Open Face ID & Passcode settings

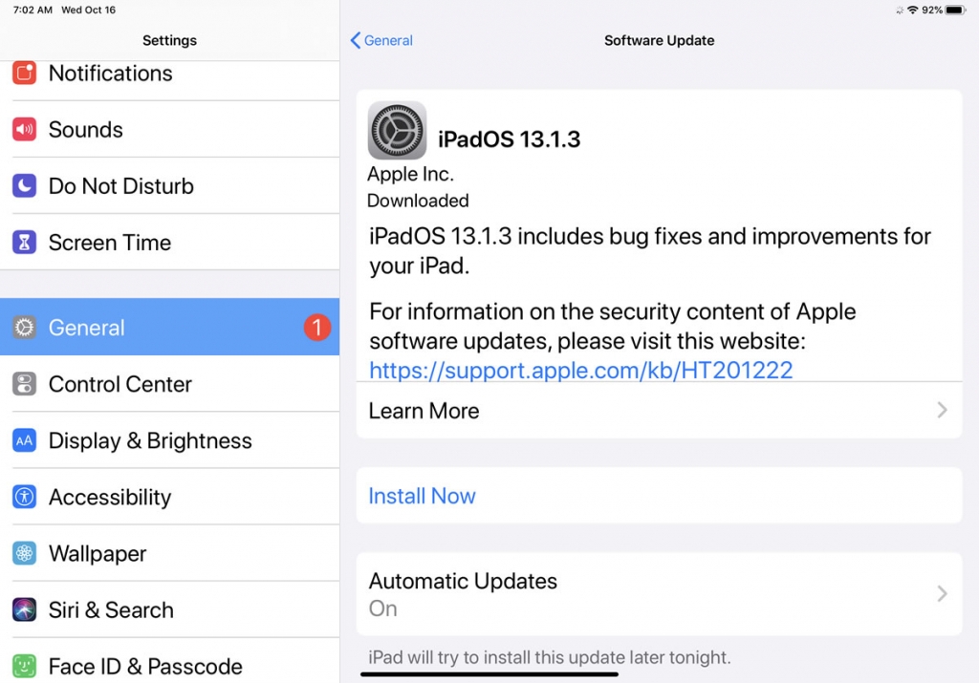pyautogui.click(x=147, y=666)
